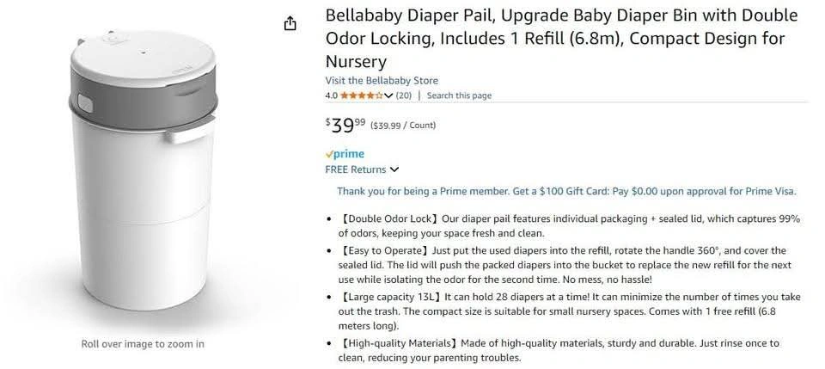Viewport: 825px width, 369px height.
Task: Click the diaper pail product image
Action: [143, 170]
